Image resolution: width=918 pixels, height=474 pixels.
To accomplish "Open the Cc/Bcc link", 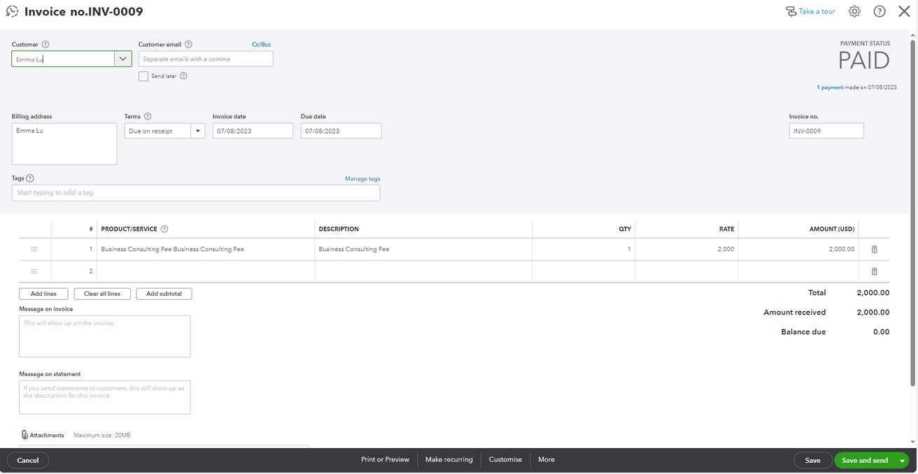I will [262, 45].
